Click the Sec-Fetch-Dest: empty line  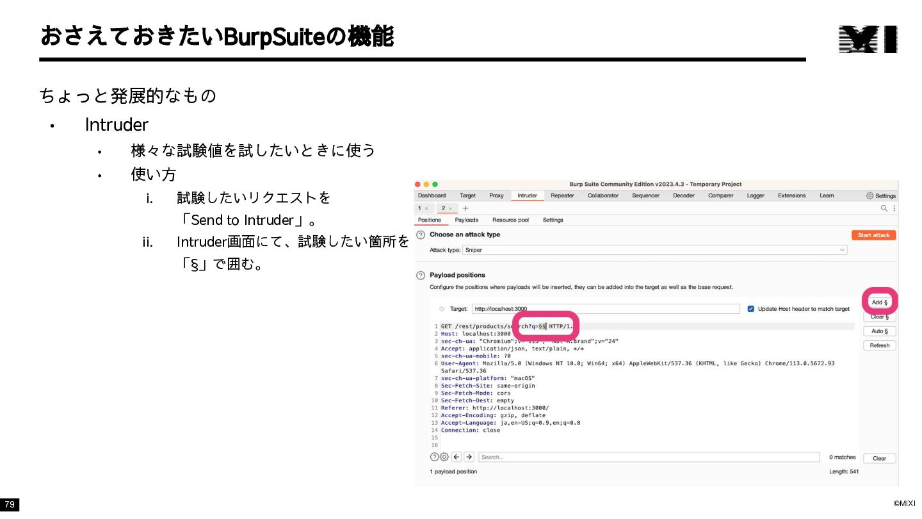point(477,400)
